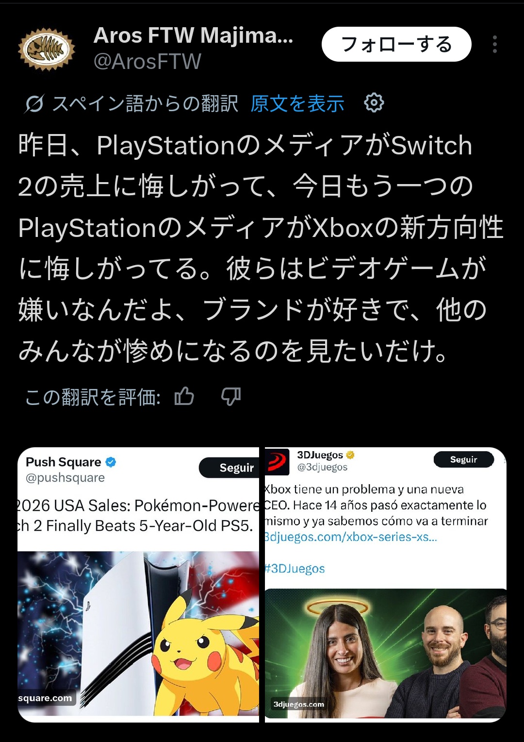Open the Aros FTW fish-skeleton profile avatar
Viewport: 524px width, 742px height.
[47, 49]
